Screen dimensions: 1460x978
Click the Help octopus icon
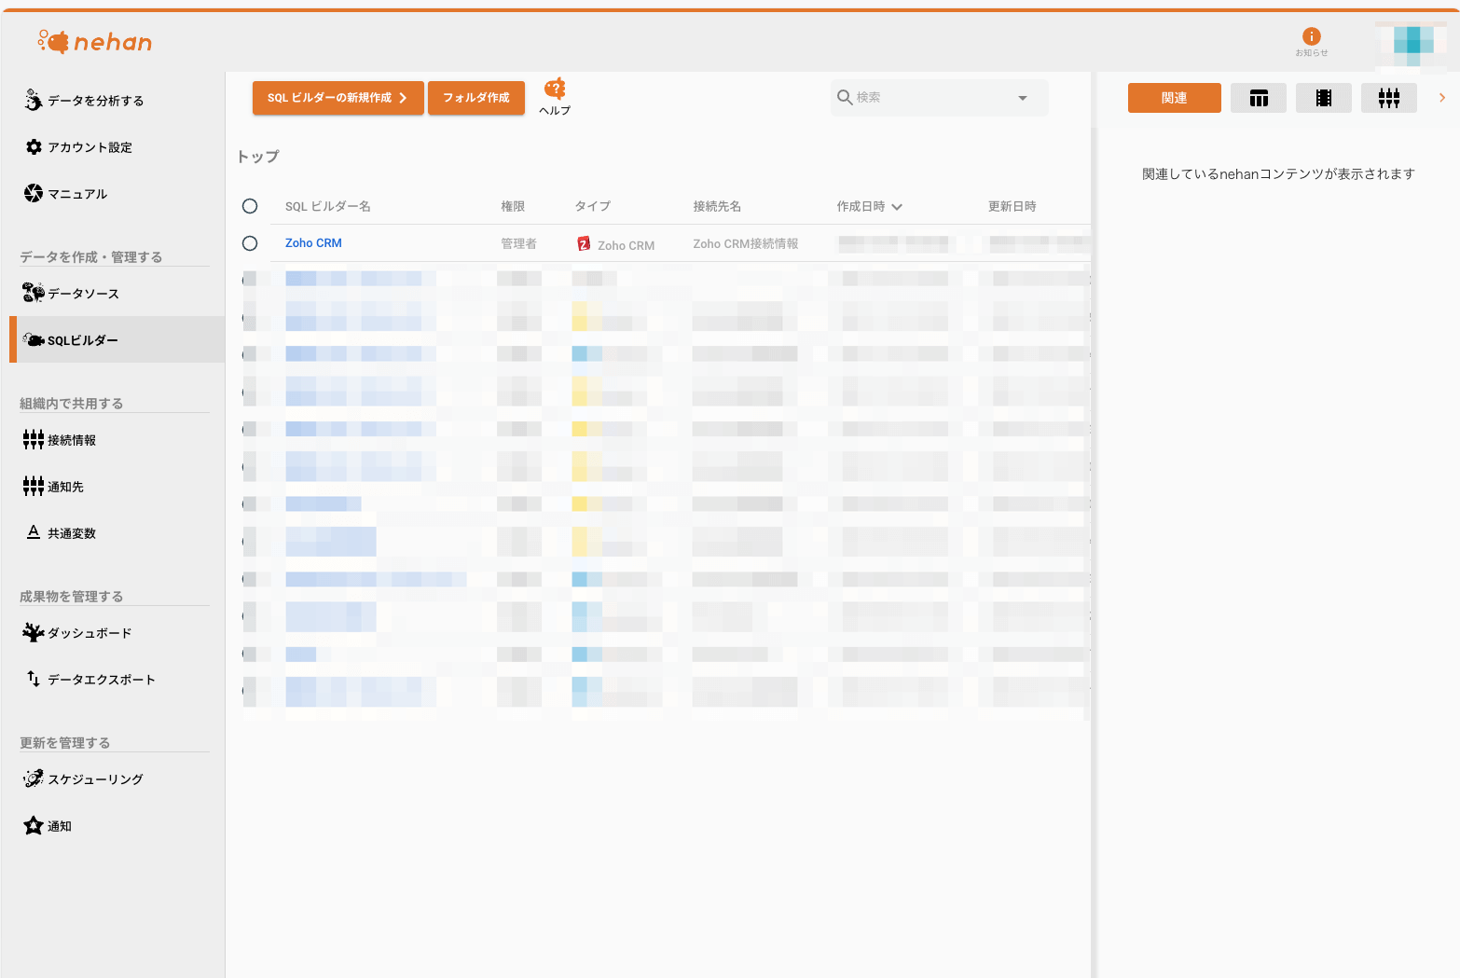click(x=555, y=90)
